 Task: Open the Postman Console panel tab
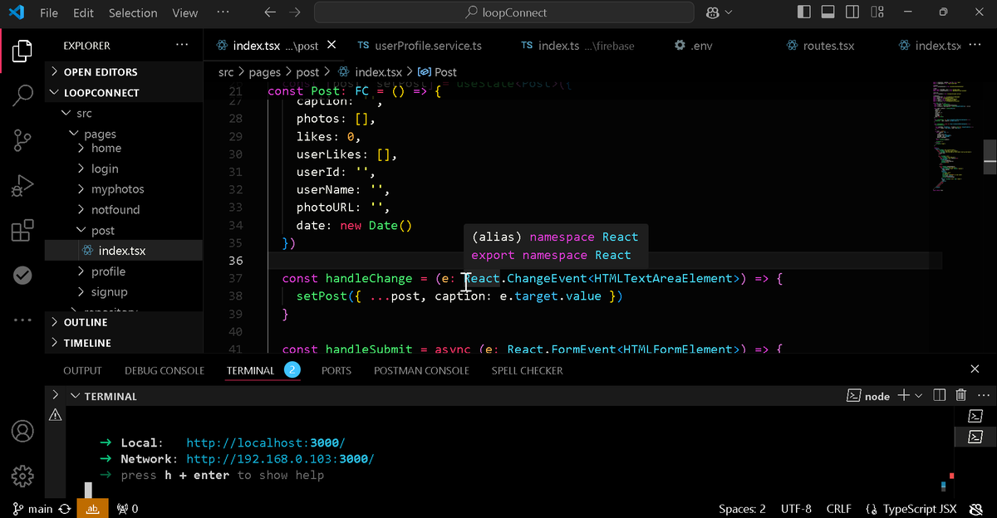(421, 370)
